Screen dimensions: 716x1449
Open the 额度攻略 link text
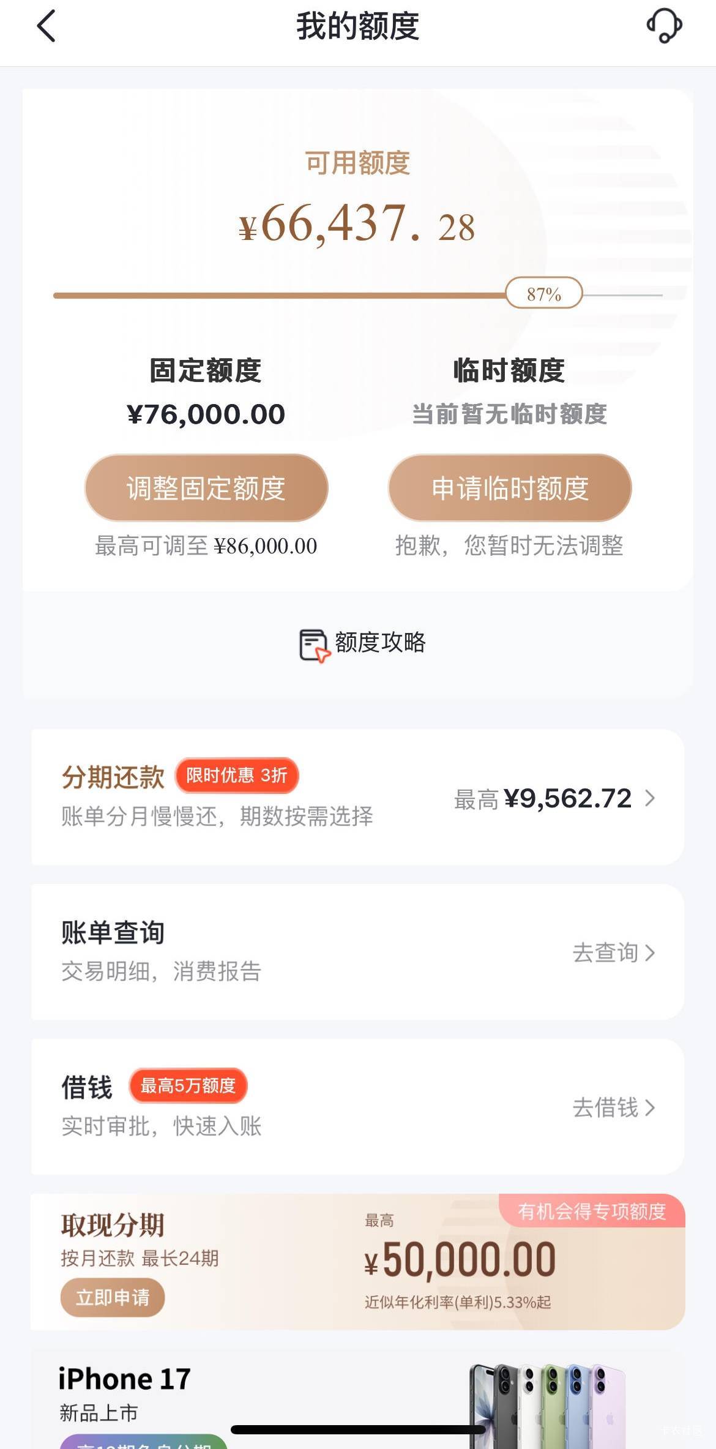click(x=380, y=642)
